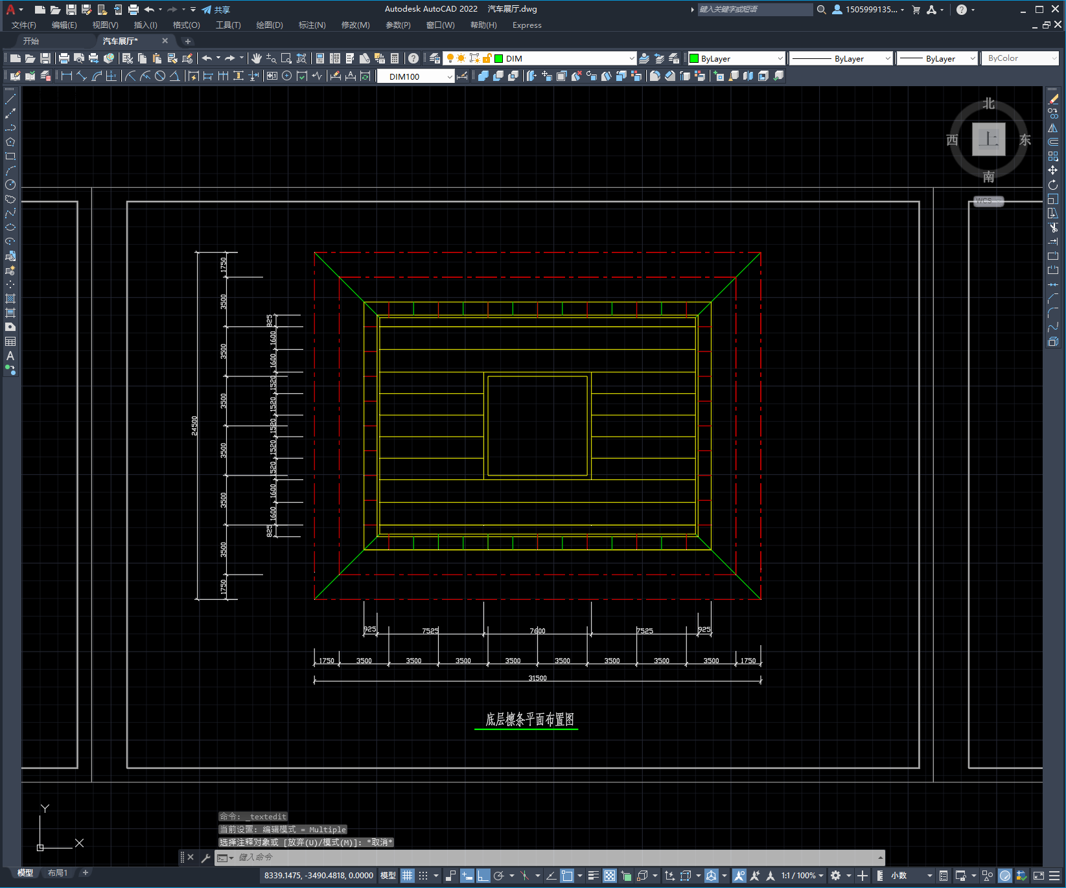Open the QuickCalc calculator icon
The image size is (1066, 888).
[x=395, y=58]
